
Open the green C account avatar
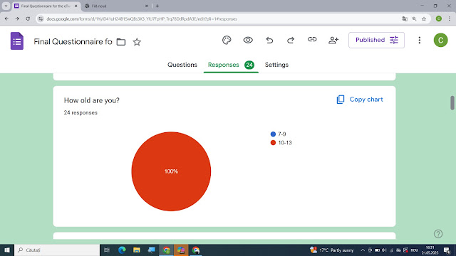click(x=440, y=40)
